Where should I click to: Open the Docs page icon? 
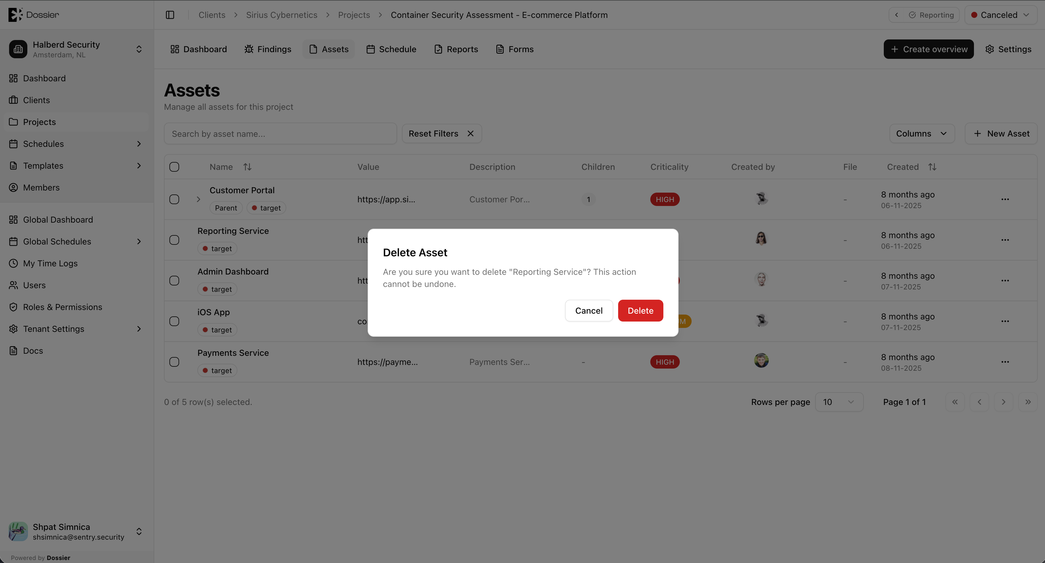[x=13, y=351]
